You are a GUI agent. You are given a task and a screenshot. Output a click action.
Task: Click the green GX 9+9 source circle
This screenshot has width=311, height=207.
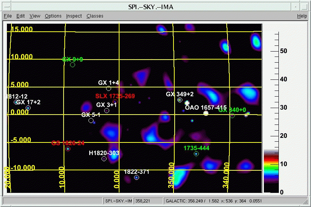click(x=72, y=65)
